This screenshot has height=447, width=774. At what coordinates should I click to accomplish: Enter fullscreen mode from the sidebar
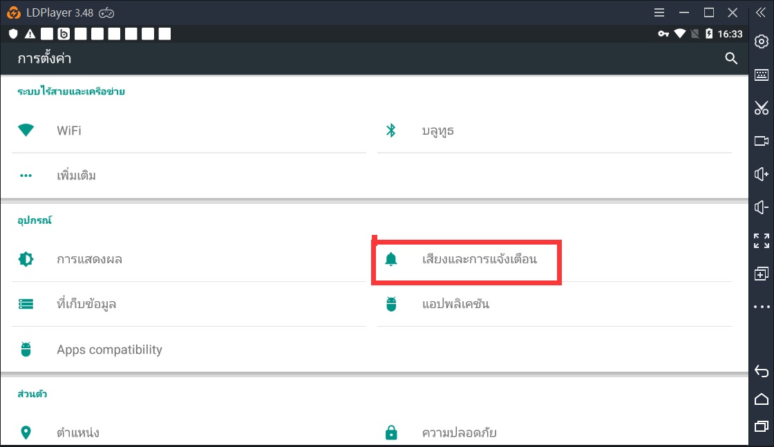click(761, 240)
